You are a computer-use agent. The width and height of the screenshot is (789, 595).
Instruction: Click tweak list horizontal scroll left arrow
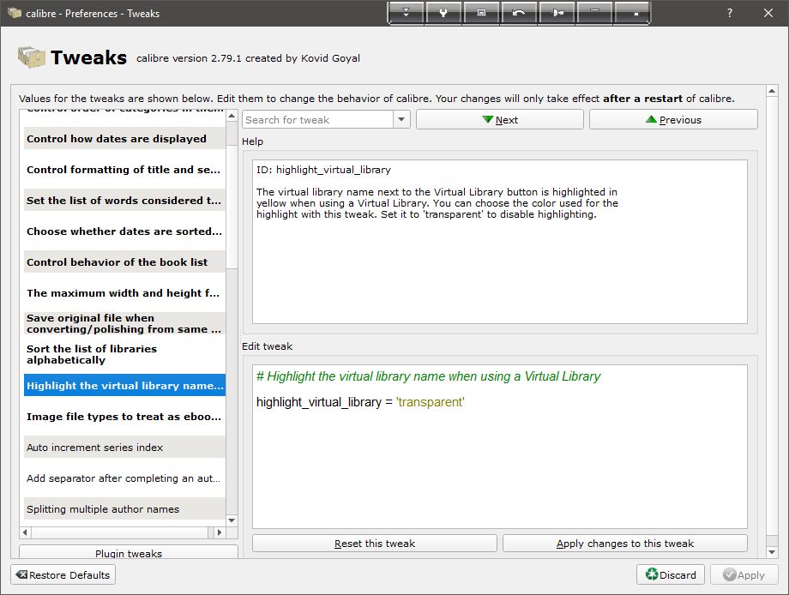25,532
